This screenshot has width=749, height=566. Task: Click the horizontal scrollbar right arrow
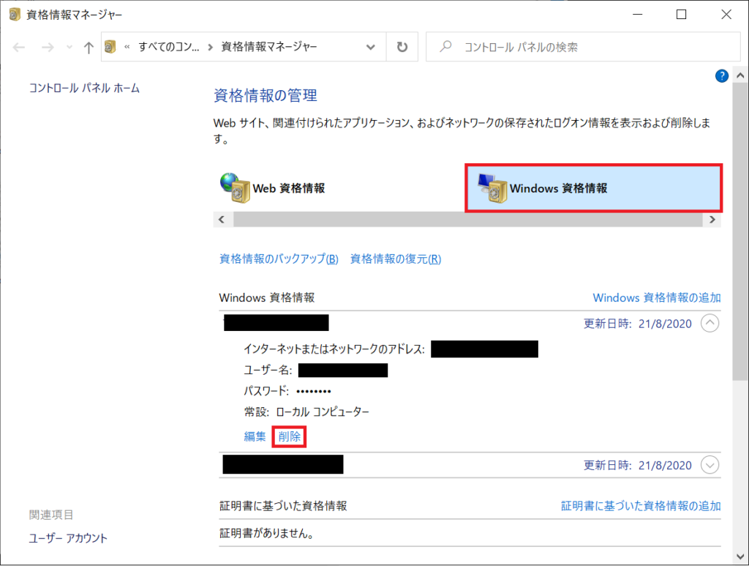(x=712, y=220)
